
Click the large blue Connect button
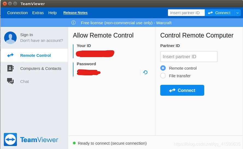pyautogui.click(x=182, y=90)
